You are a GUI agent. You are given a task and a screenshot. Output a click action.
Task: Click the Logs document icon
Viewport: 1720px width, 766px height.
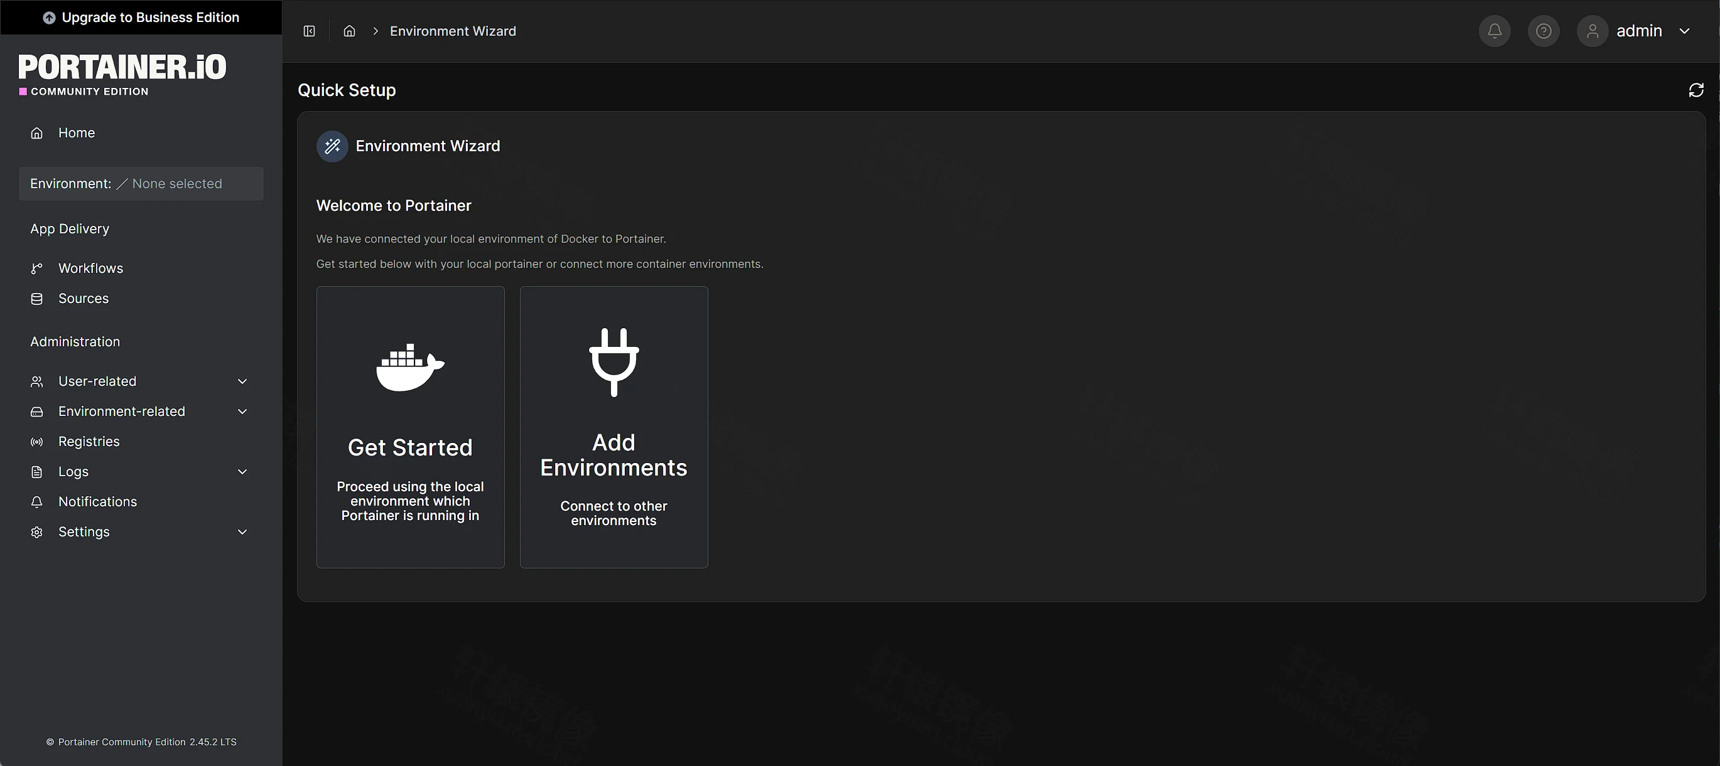(36, 472)
